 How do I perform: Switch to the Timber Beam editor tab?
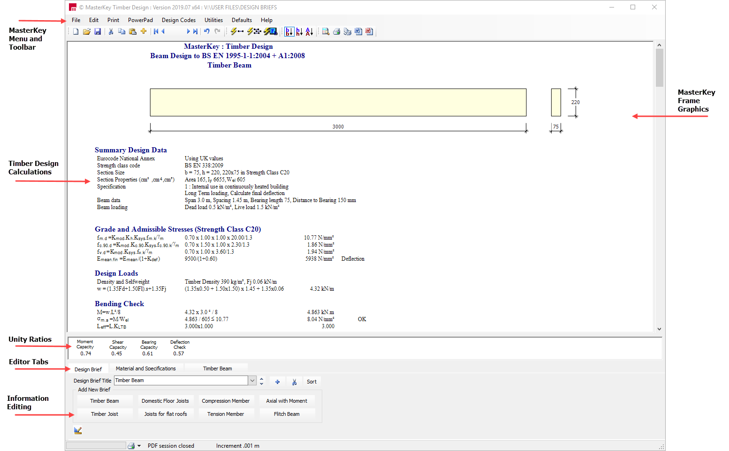(x=217, y=368)
